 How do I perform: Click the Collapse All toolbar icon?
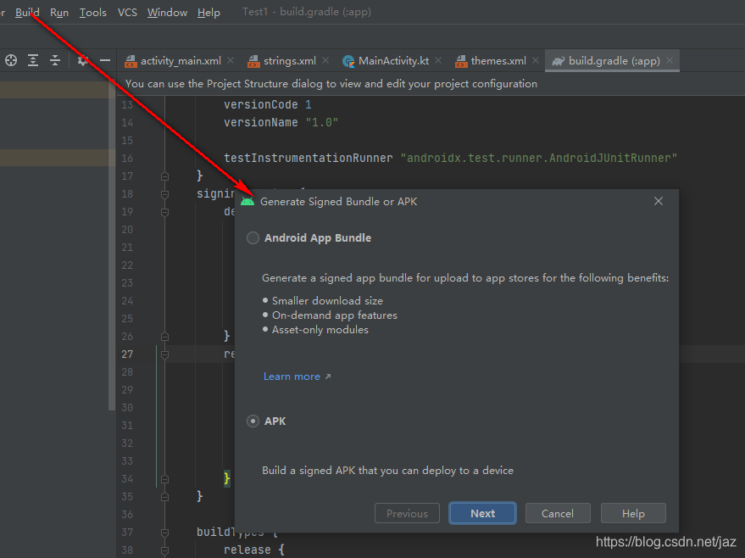(55, 60)
